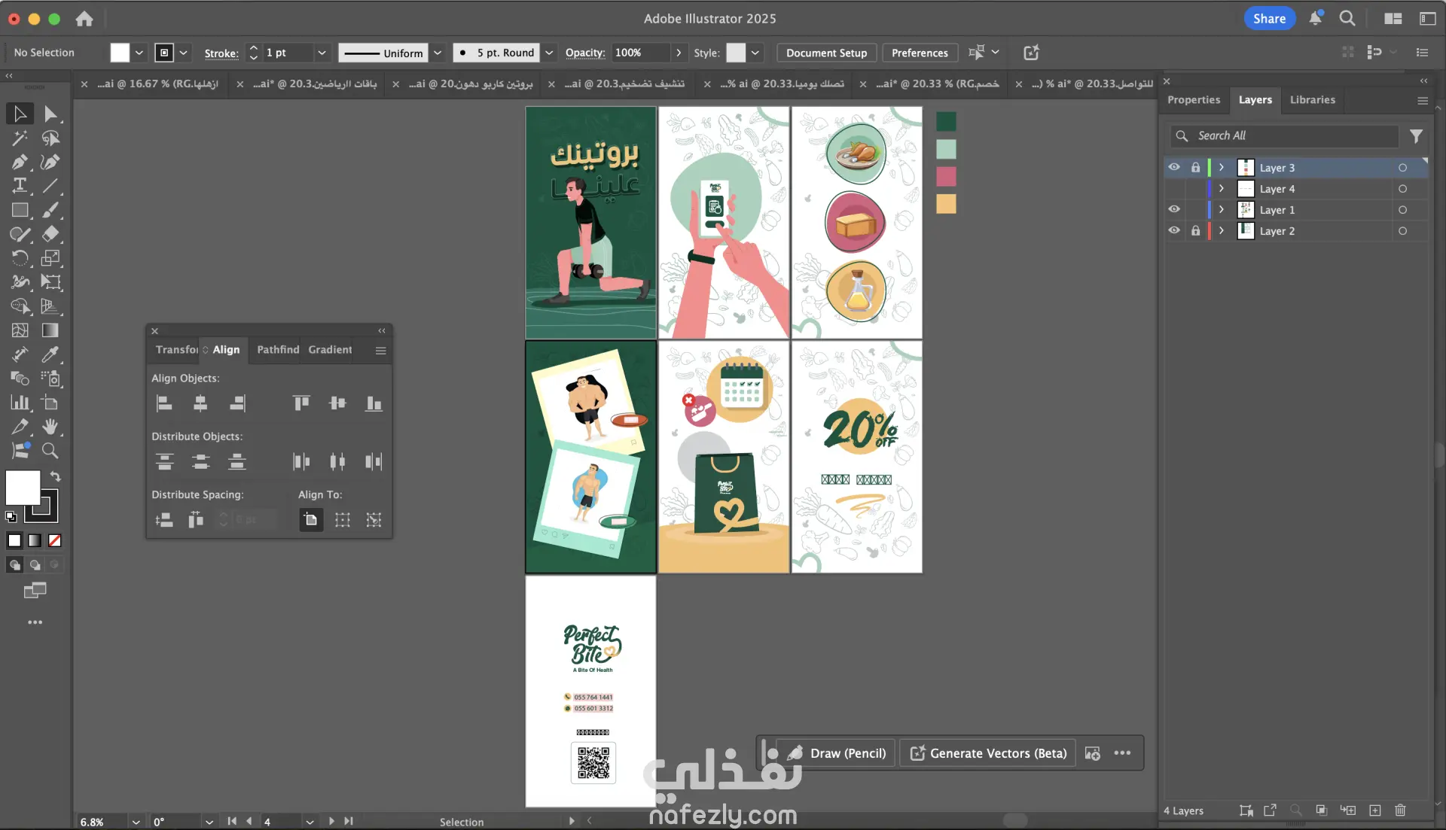This screenshot has height=830, width=1446.
Task: Open the Pathfinder panel tab
Action: coord(278,350)
